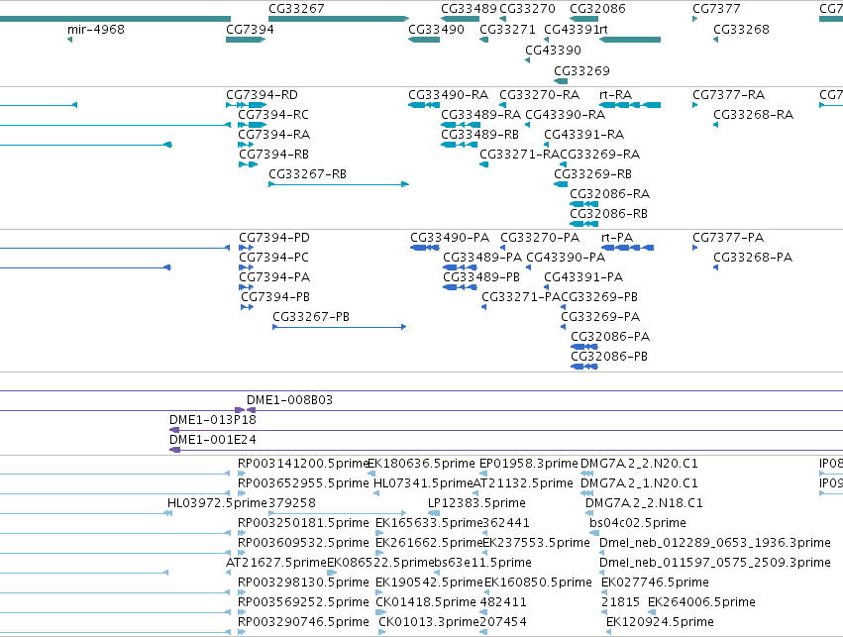Select the CG33269-PA protein label
Screen dimensions: 843x637
tap(600, 318)
